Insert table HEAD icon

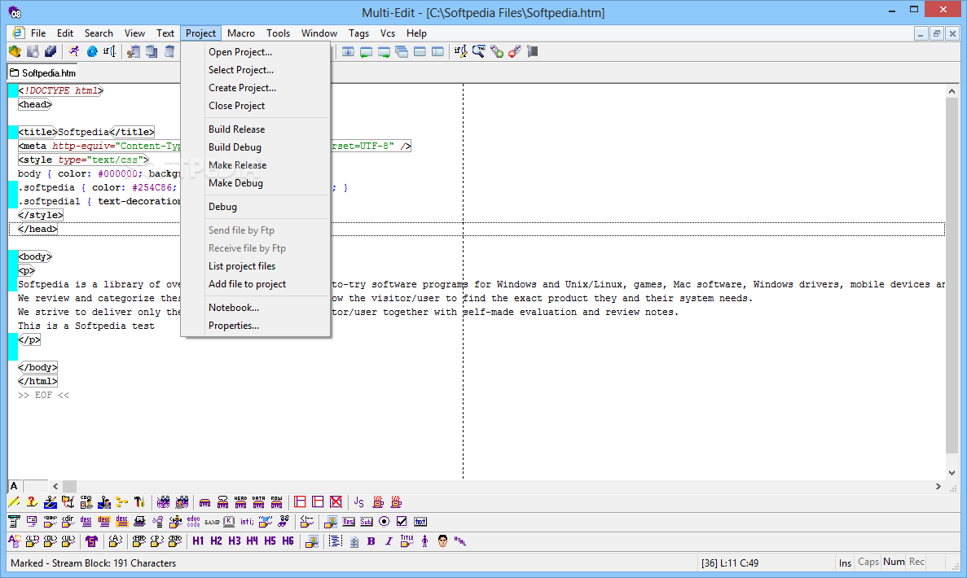click(240, 502)
